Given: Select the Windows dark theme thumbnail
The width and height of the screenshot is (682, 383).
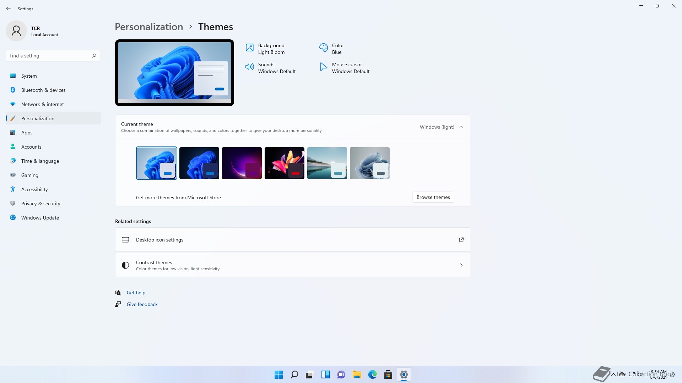Looking at the screenshot, I should click(x=199, y=163).
